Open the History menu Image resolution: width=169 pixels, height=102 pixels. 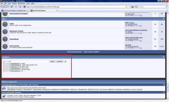point(14,3)
